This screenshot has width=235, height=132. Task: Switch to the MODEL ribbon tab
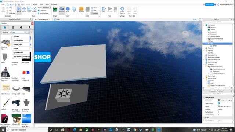click(35, 4)
